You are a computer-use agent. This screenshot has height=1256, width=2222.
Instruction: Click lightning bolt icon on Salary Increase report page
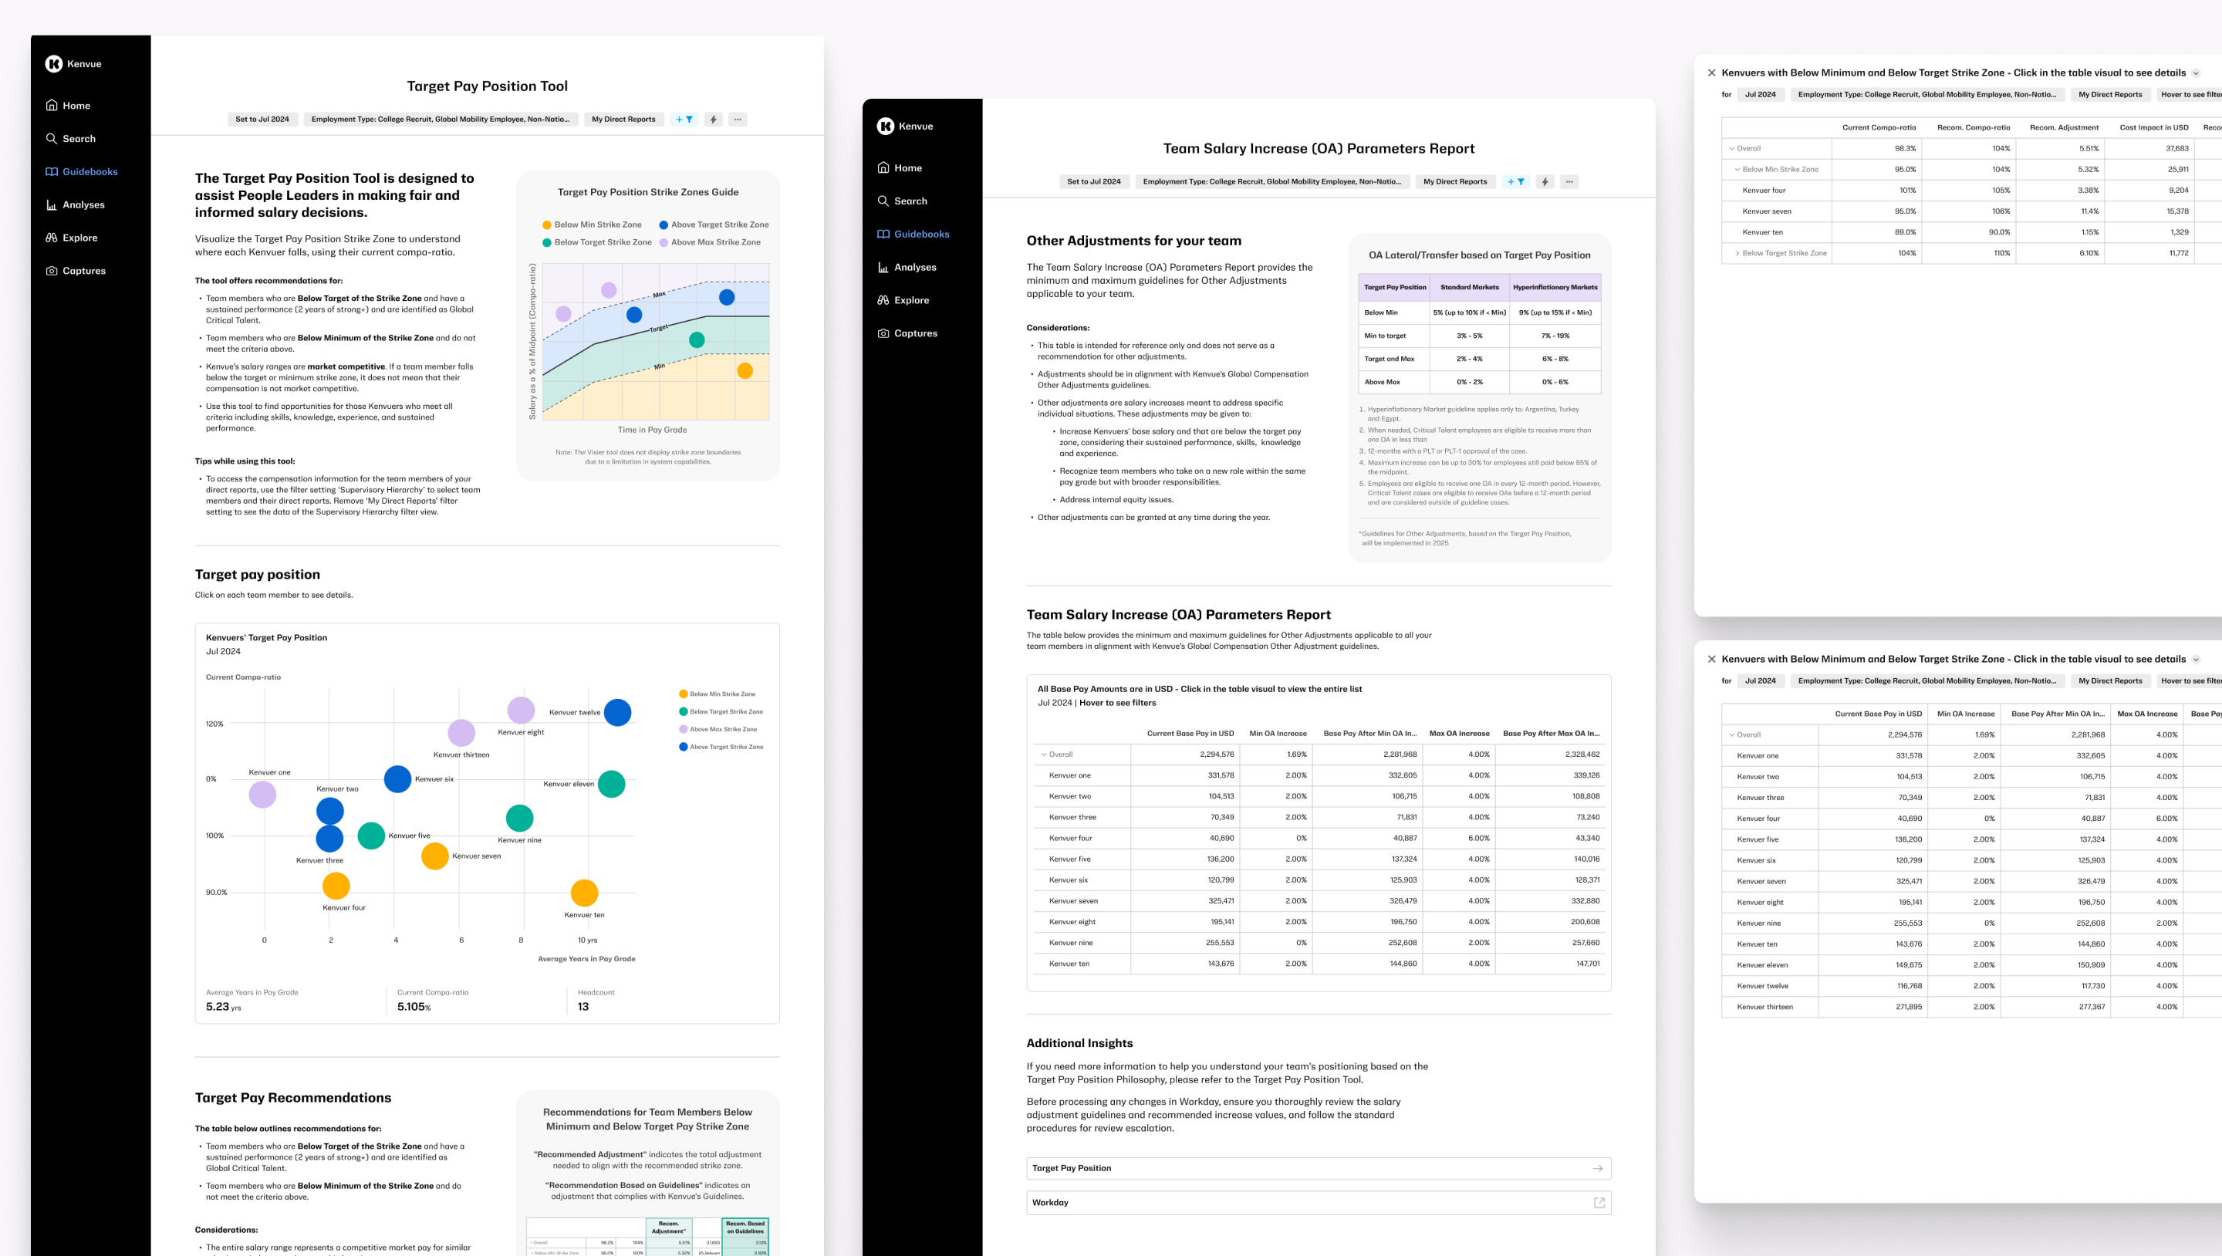pos(1545,181)
